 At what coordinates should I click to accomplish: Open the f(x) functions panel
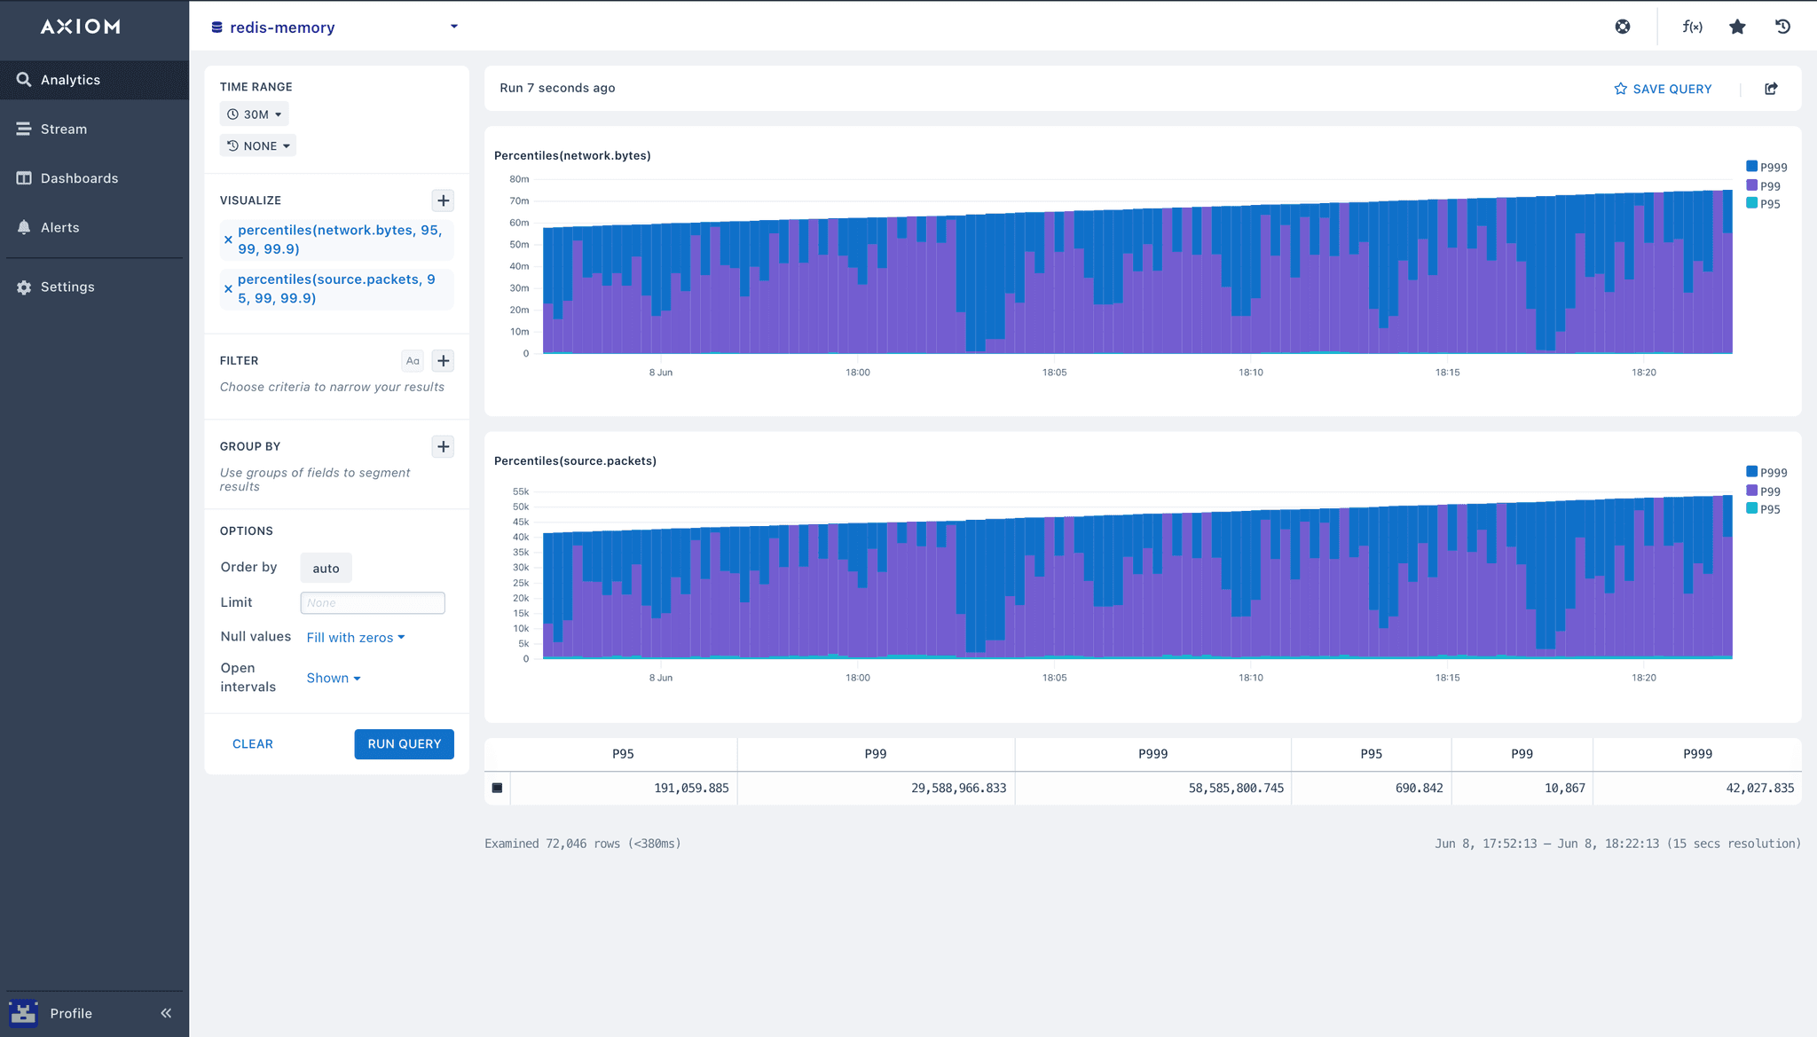1692,27
